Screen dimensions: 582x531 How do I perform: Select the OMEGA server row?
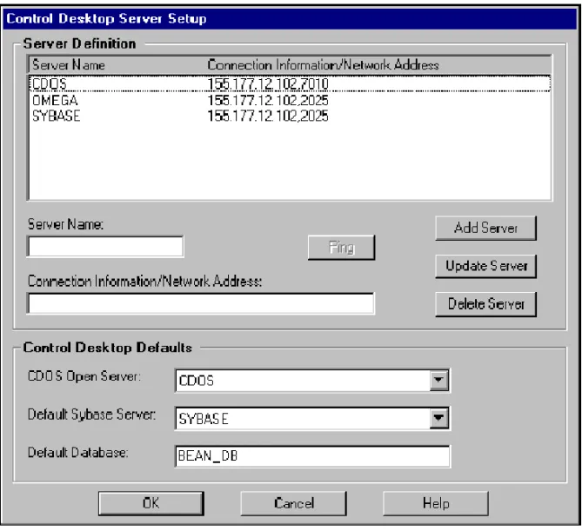coord(290,100)
